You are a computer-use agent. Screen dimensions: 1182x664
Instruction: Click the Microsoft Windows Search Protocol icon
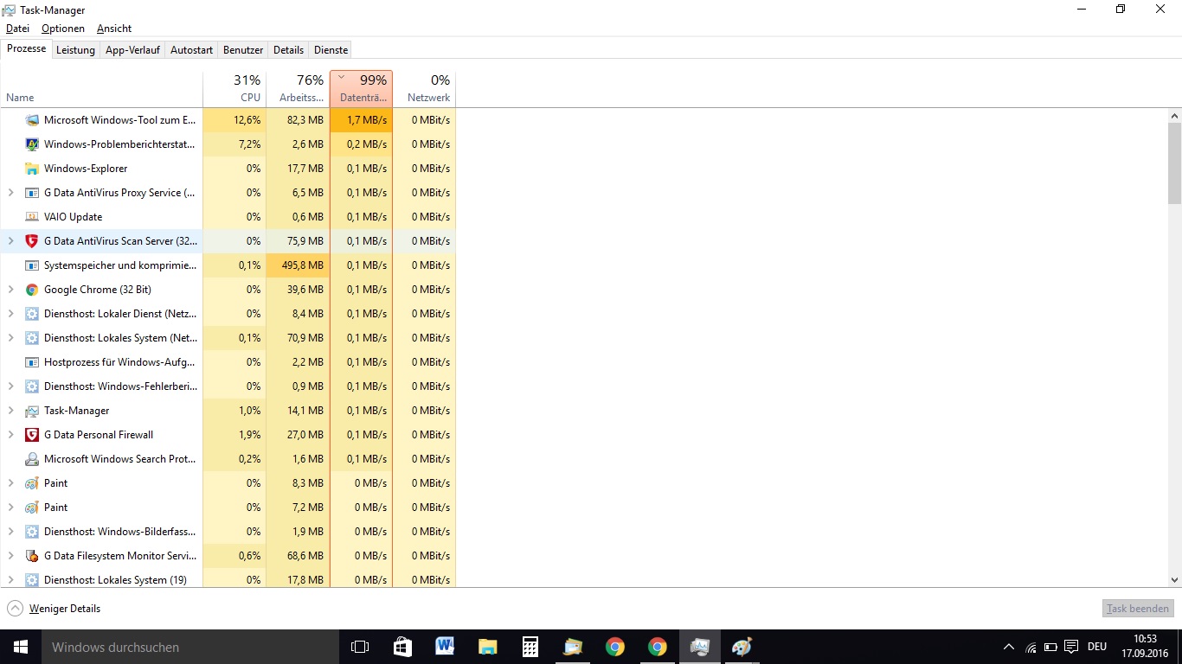pyautogui.click(x=32, y=459)
